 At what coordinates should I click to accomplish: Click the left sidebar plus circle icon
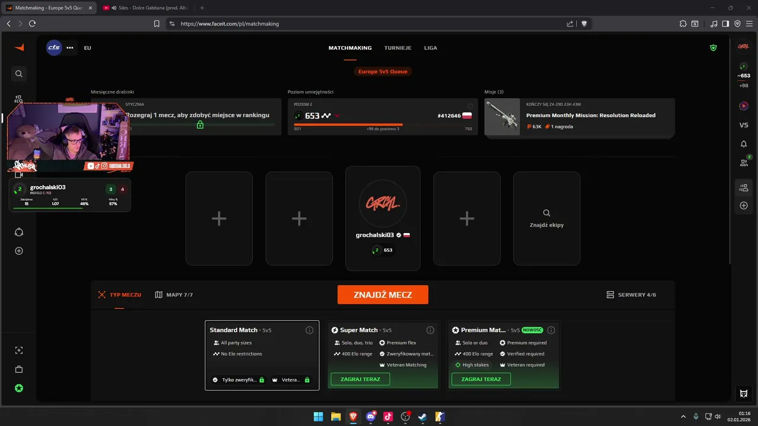point(19,251)
